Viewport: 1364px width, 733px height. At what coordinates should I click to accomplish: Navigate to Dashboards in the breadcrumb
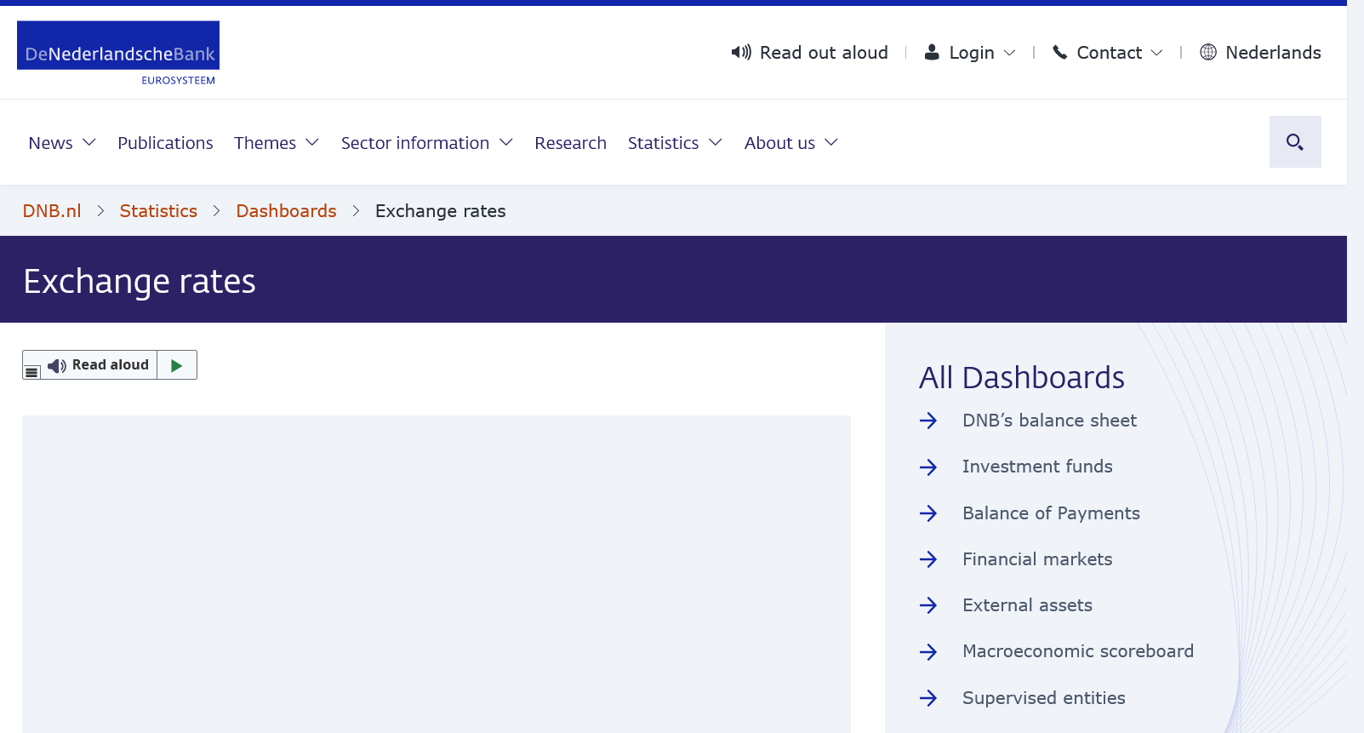(286, 211)
